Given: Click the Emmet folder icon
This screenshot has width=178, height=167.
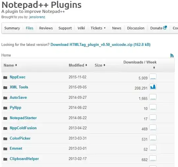Looking at the screenshot, I should point(5,149).
